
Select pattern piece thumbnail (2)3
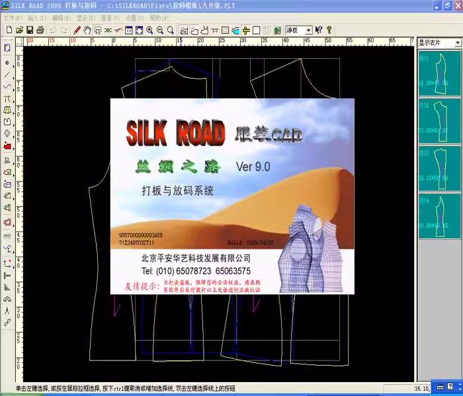tap(440, 168)
